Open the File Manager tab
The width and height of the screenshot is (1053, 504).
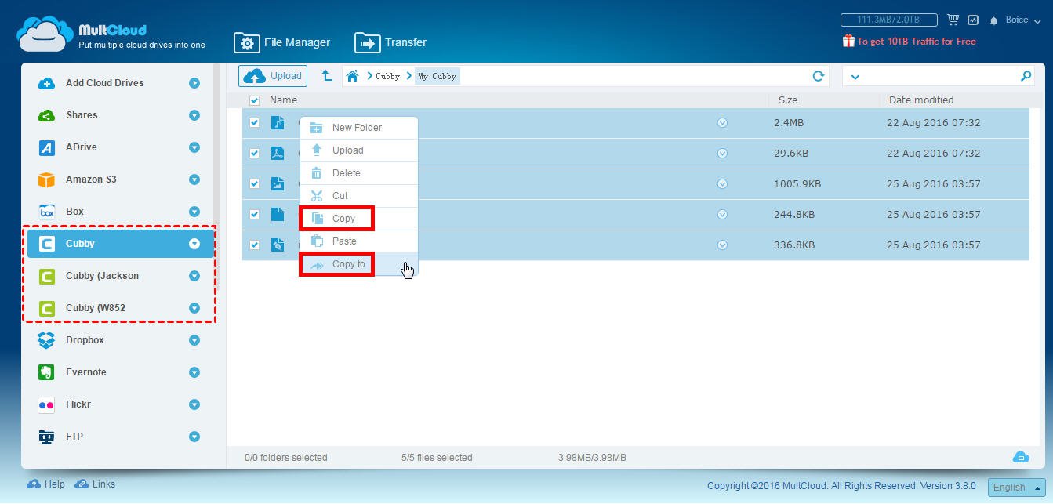[282, 42]
